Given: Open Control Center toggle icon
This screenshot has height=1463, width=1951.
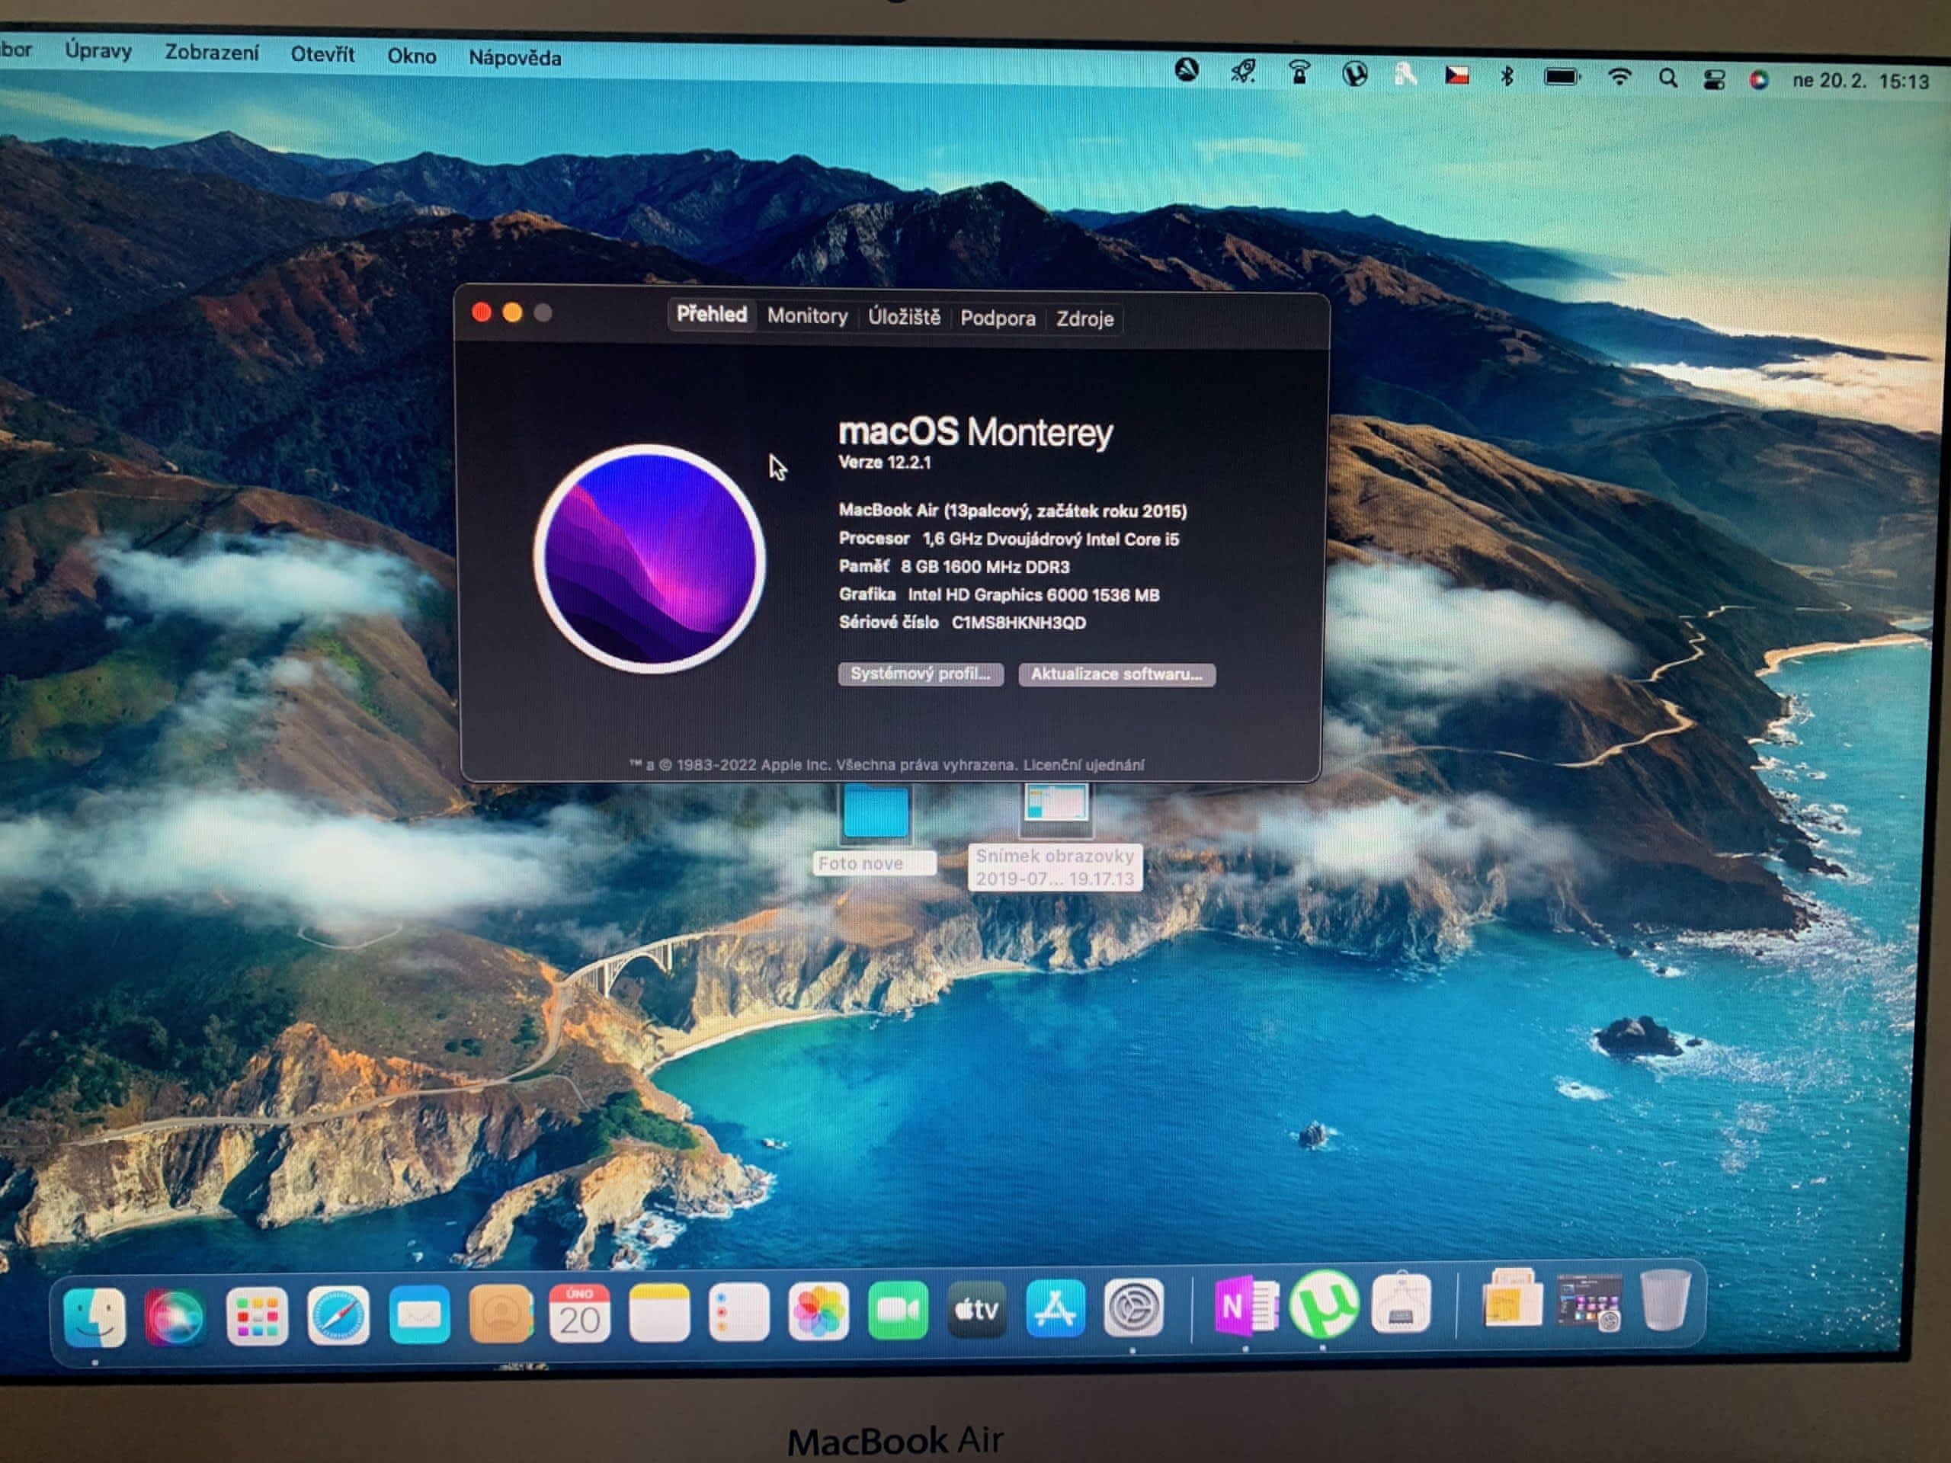Looking at the screenshot, I should (1714, 80).
